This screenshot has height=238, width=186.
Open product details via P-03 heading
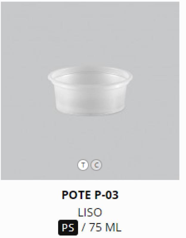[x=90, y=195]
